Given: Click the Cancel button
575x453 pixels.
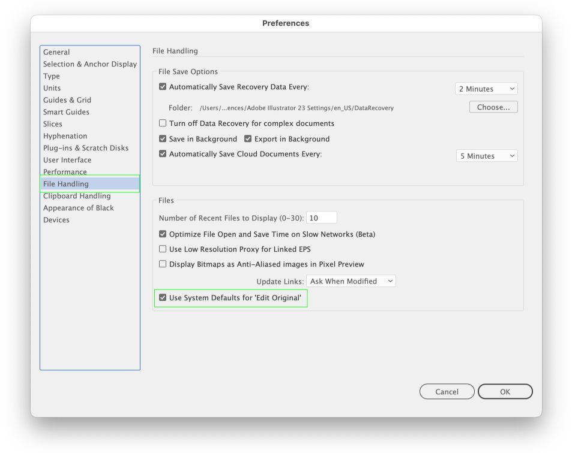Looking at the screenshot, I should coord(447,391).
